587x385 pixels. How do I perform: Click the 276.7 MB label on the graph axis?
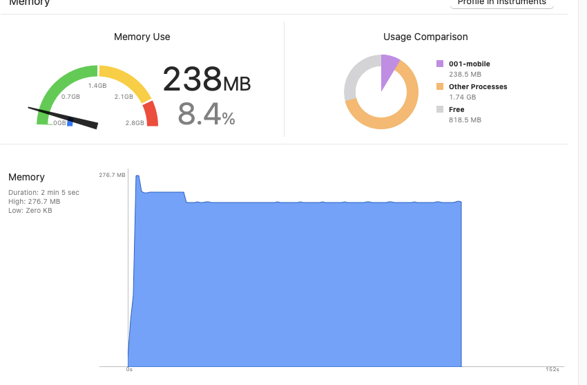[x=112, y=176]
